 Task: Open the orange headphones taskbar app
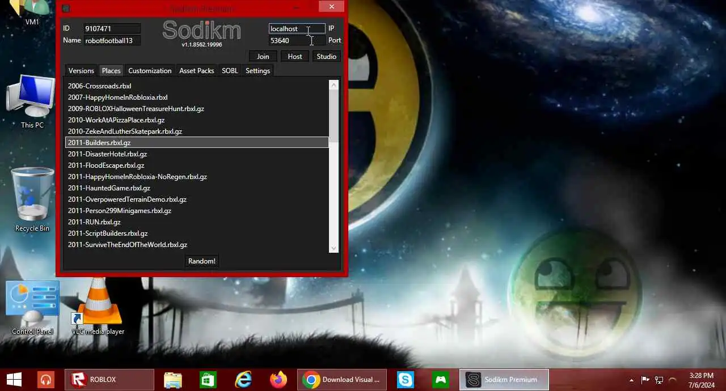tap(46, 380)
